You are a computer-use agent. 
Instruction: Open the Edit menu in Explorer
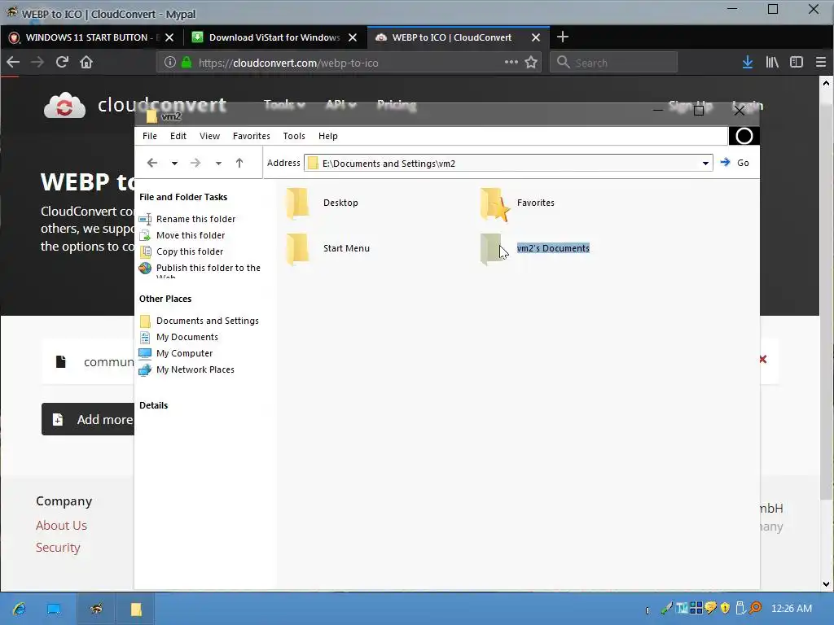coord(178,136)
